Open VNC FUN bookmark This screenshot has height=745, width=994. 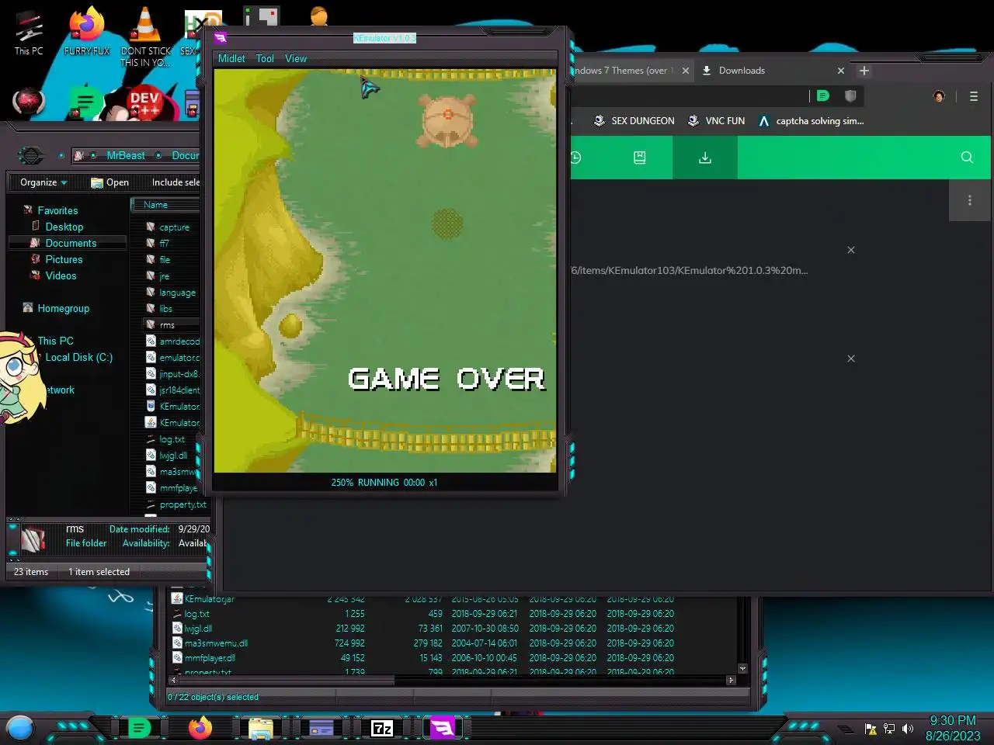(716, 121)
